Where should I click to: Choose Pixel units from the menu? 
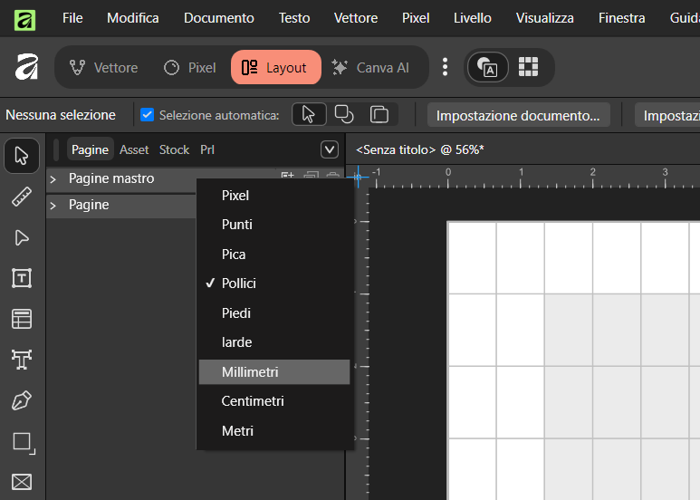coord(274,195)
